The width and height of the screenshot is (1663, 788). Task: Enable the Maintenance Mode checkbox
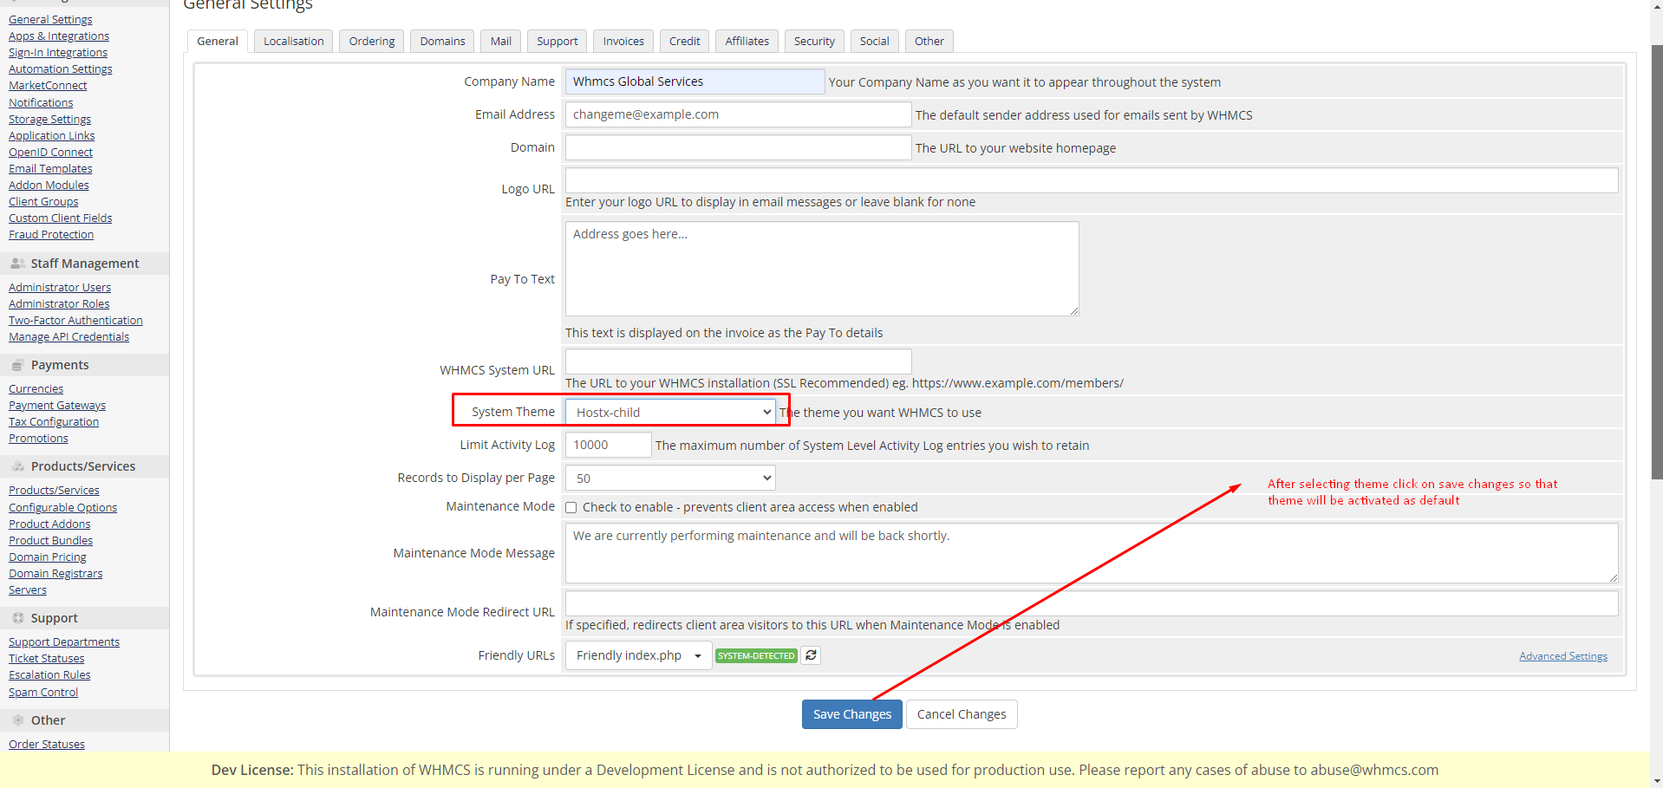point(571,508)
